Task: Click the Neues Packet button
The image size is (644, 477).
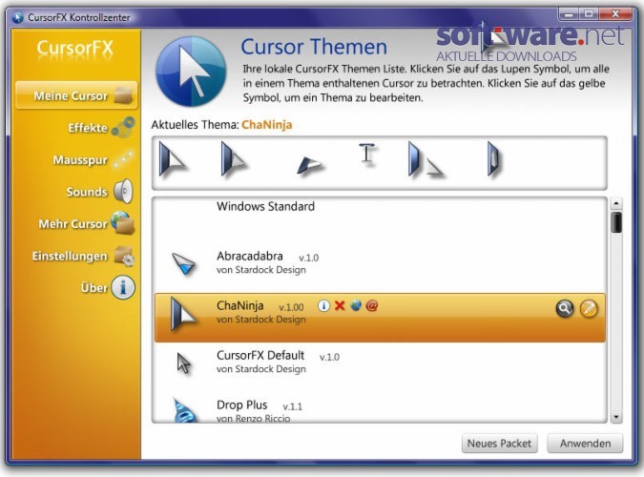Action: coord(499,444)
